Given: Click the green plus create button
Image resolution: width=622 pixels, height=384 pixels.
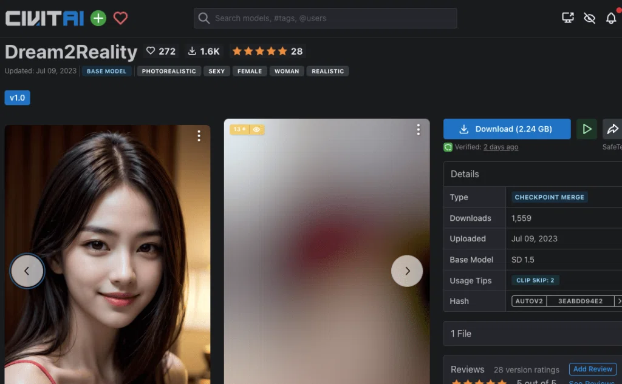Looking at the screenshot, I should 98,18.
